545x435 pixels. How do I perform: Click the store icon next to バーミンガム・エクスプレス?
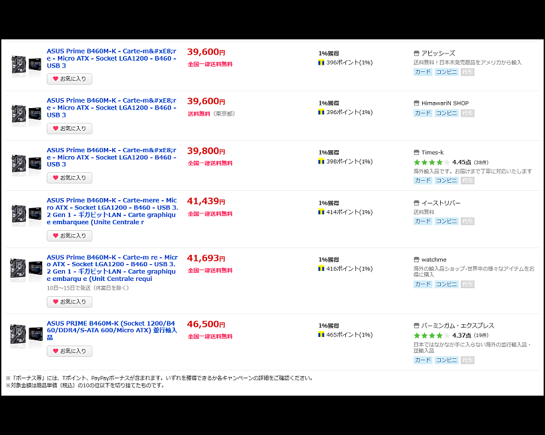coord(417,325)
